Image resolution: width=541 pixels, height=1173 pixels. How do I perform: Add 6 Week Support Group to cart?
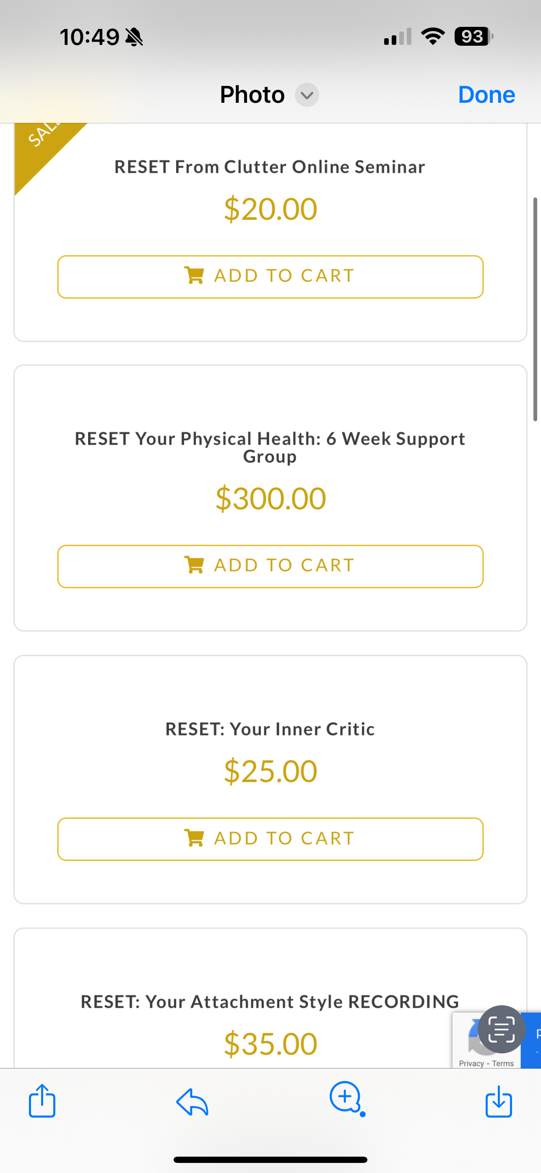[270, 566]
